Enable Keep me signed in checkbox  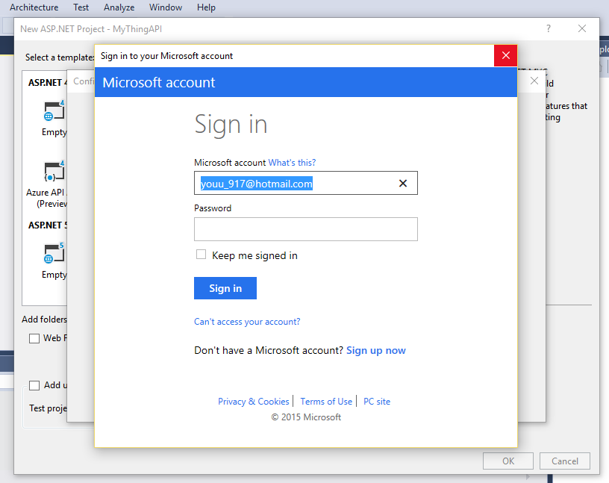coord(201,255)
